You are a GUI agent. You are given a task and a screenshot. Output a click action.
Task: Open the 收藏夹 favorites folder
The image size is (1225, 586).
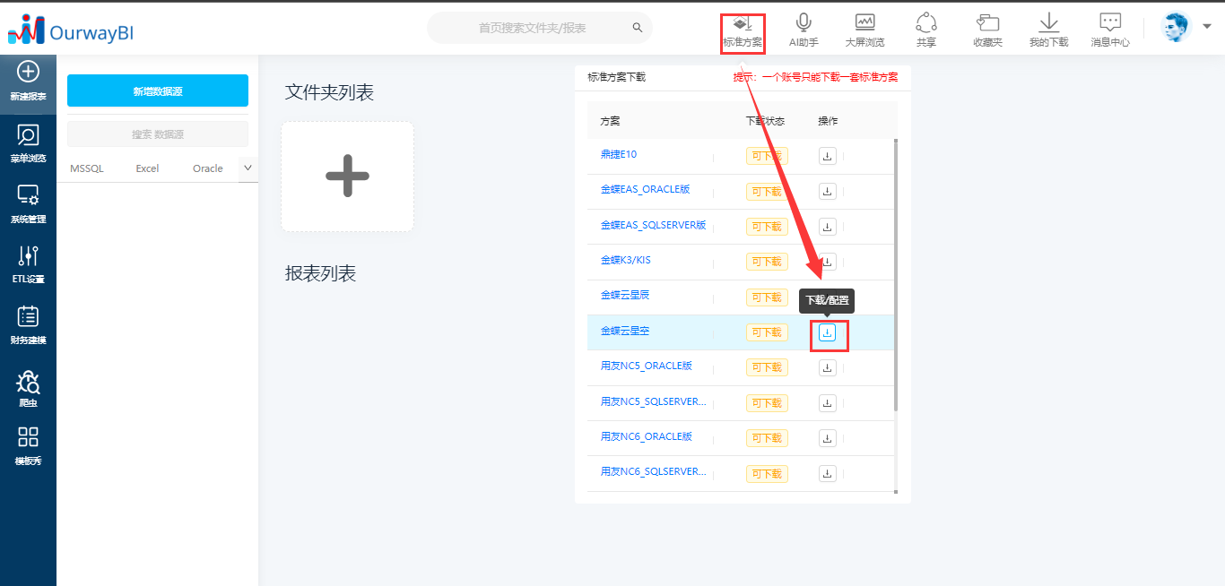click(x=987, y=31)
